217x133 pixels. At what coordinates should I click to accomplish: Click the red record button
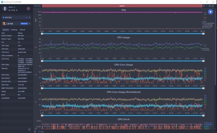click(28, 8)
